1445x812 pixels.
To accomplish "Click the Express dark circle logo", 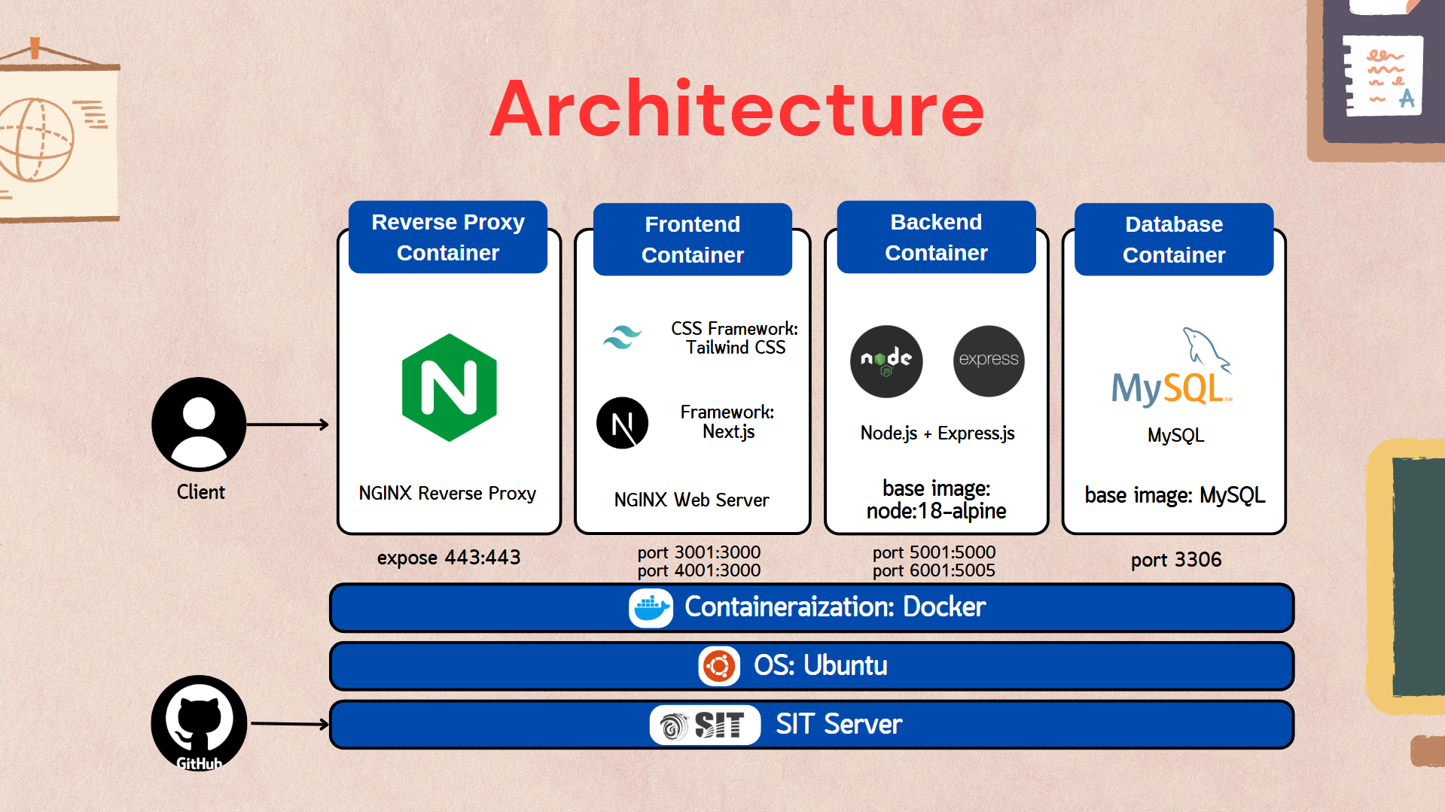I will [989, 361].
